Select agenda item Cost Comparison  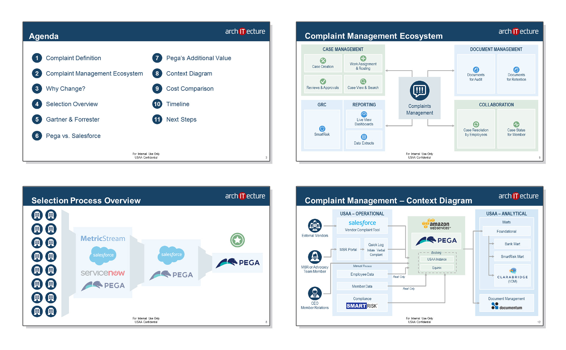tap(190, 89)
